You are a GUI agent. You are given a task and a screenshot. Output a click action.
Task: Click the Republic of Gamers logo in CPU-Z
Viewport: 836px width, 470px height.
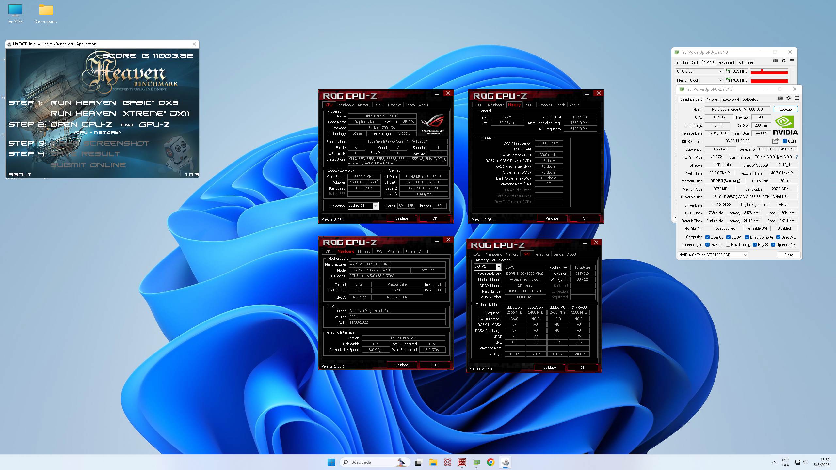pyautogui.click(x=433, y=125)
